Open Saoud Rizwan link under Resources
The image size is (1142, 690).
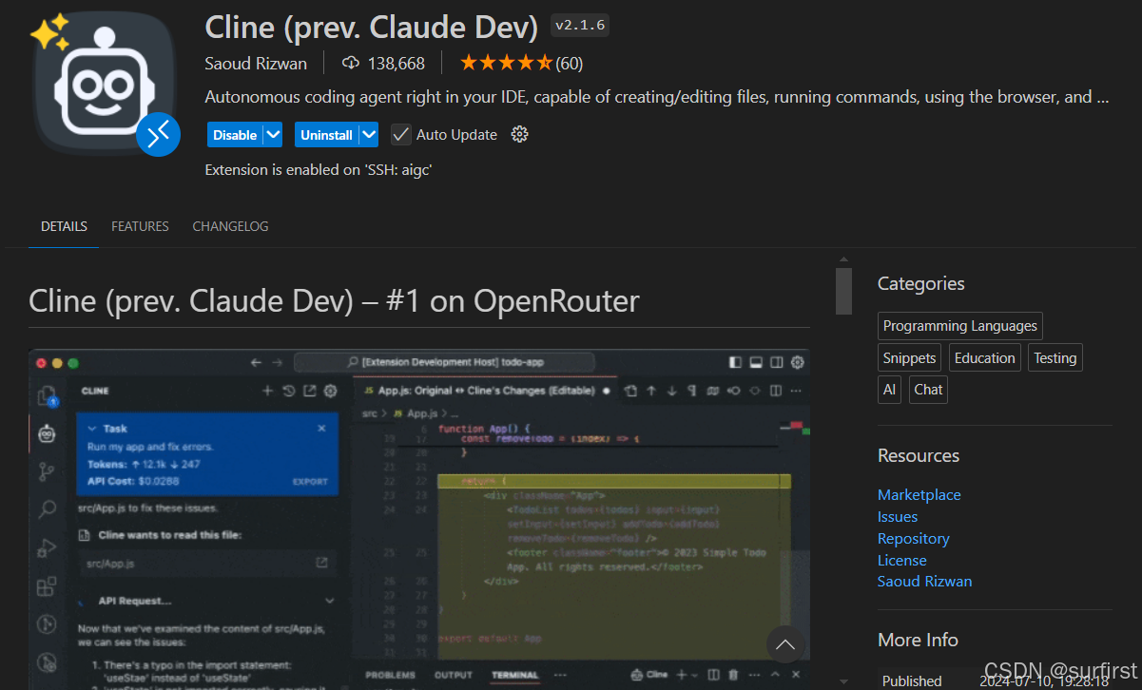tap(924, 581)
